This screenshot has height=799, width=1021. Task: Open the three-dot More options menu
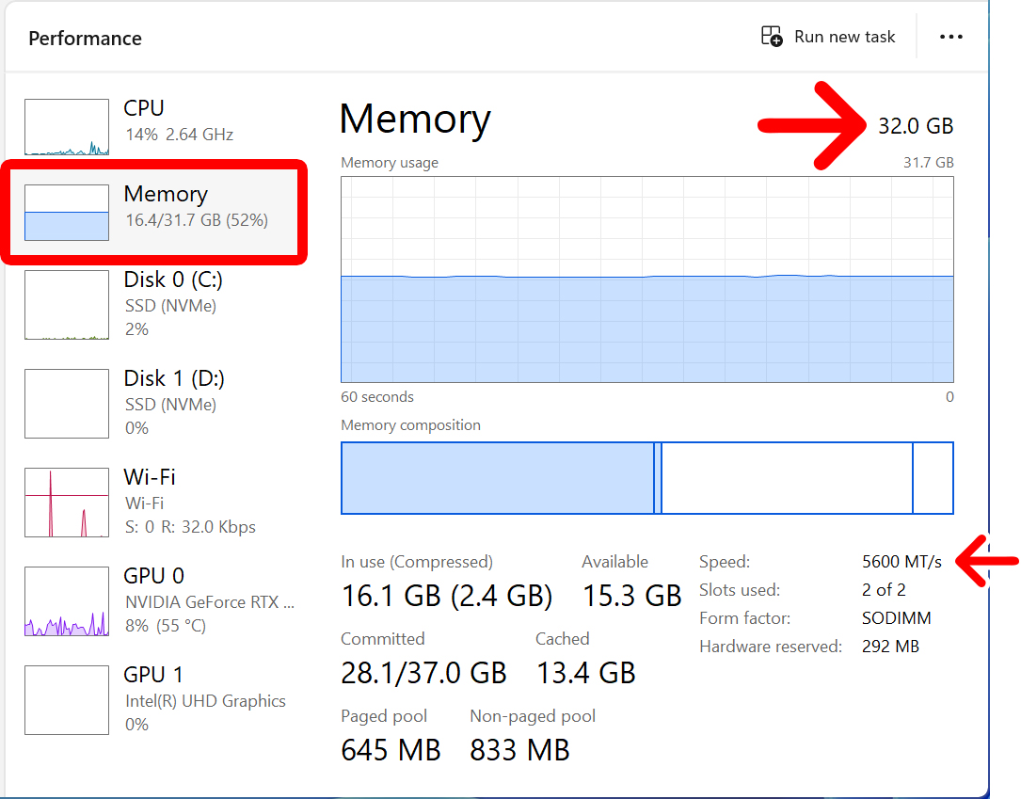[950, 37]
